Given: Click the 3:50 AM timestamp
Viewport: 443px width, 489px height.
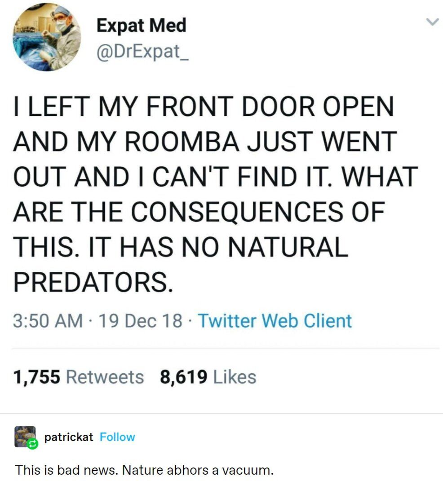Looking at the screenshot, I should tap(48, 321).
